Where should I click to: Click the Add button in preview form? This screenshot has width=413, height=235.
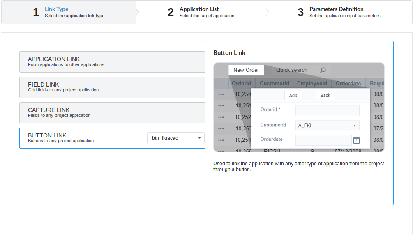293,95
